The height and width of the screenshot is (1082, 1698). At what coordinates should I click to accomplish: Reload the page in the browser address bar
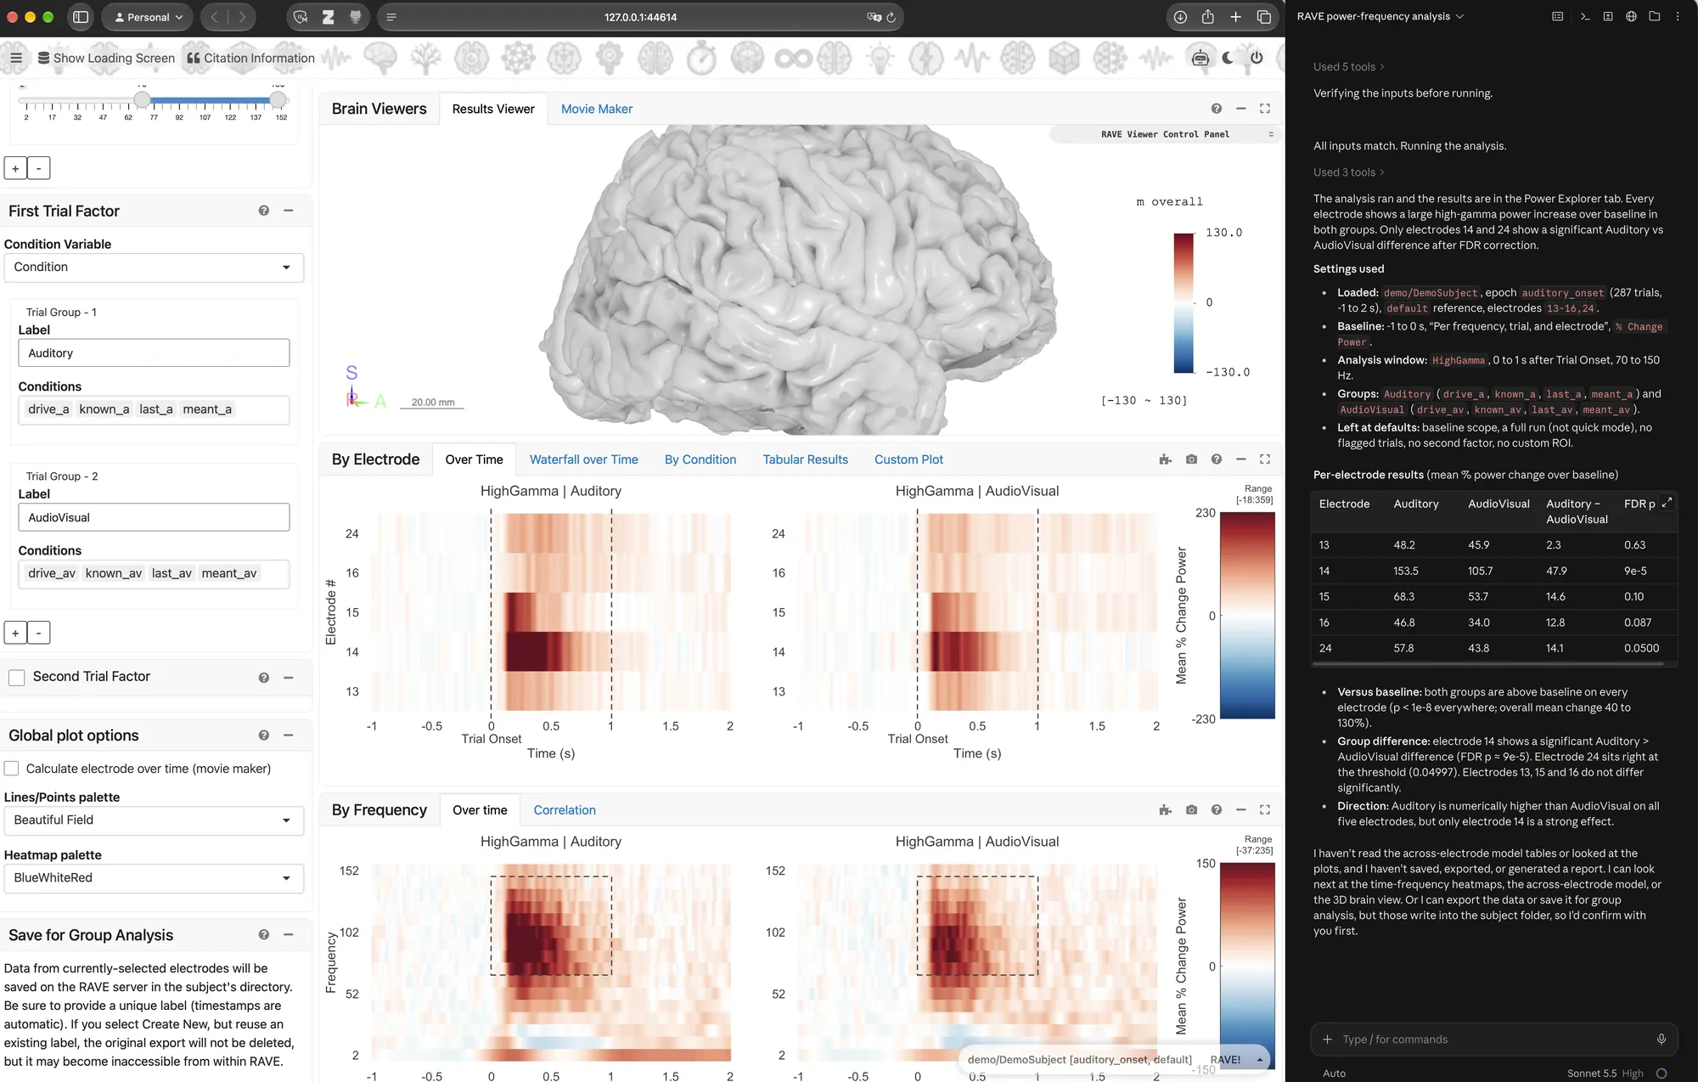[891, 17]
